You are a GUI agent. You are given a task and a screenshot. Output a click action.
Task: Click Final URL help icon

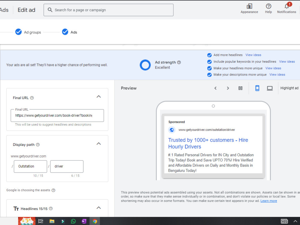[x=32, y=98]
